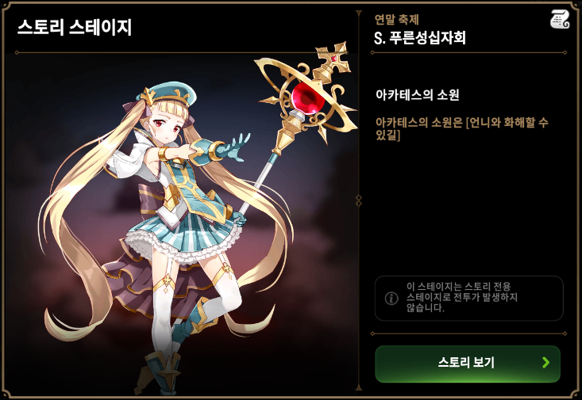Image resolution: width=582 pixels, height=400 pixels.
Task: Click the story-only stage notice box
Action: [468, 298]
